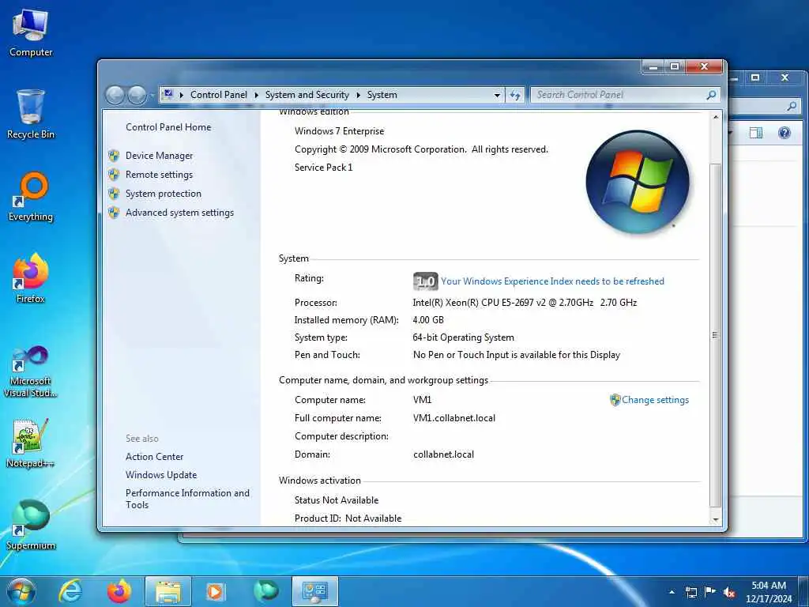Click the muted volume tray icon
The width and height of the screenshot is (809, 607).
tap(729, 592)
